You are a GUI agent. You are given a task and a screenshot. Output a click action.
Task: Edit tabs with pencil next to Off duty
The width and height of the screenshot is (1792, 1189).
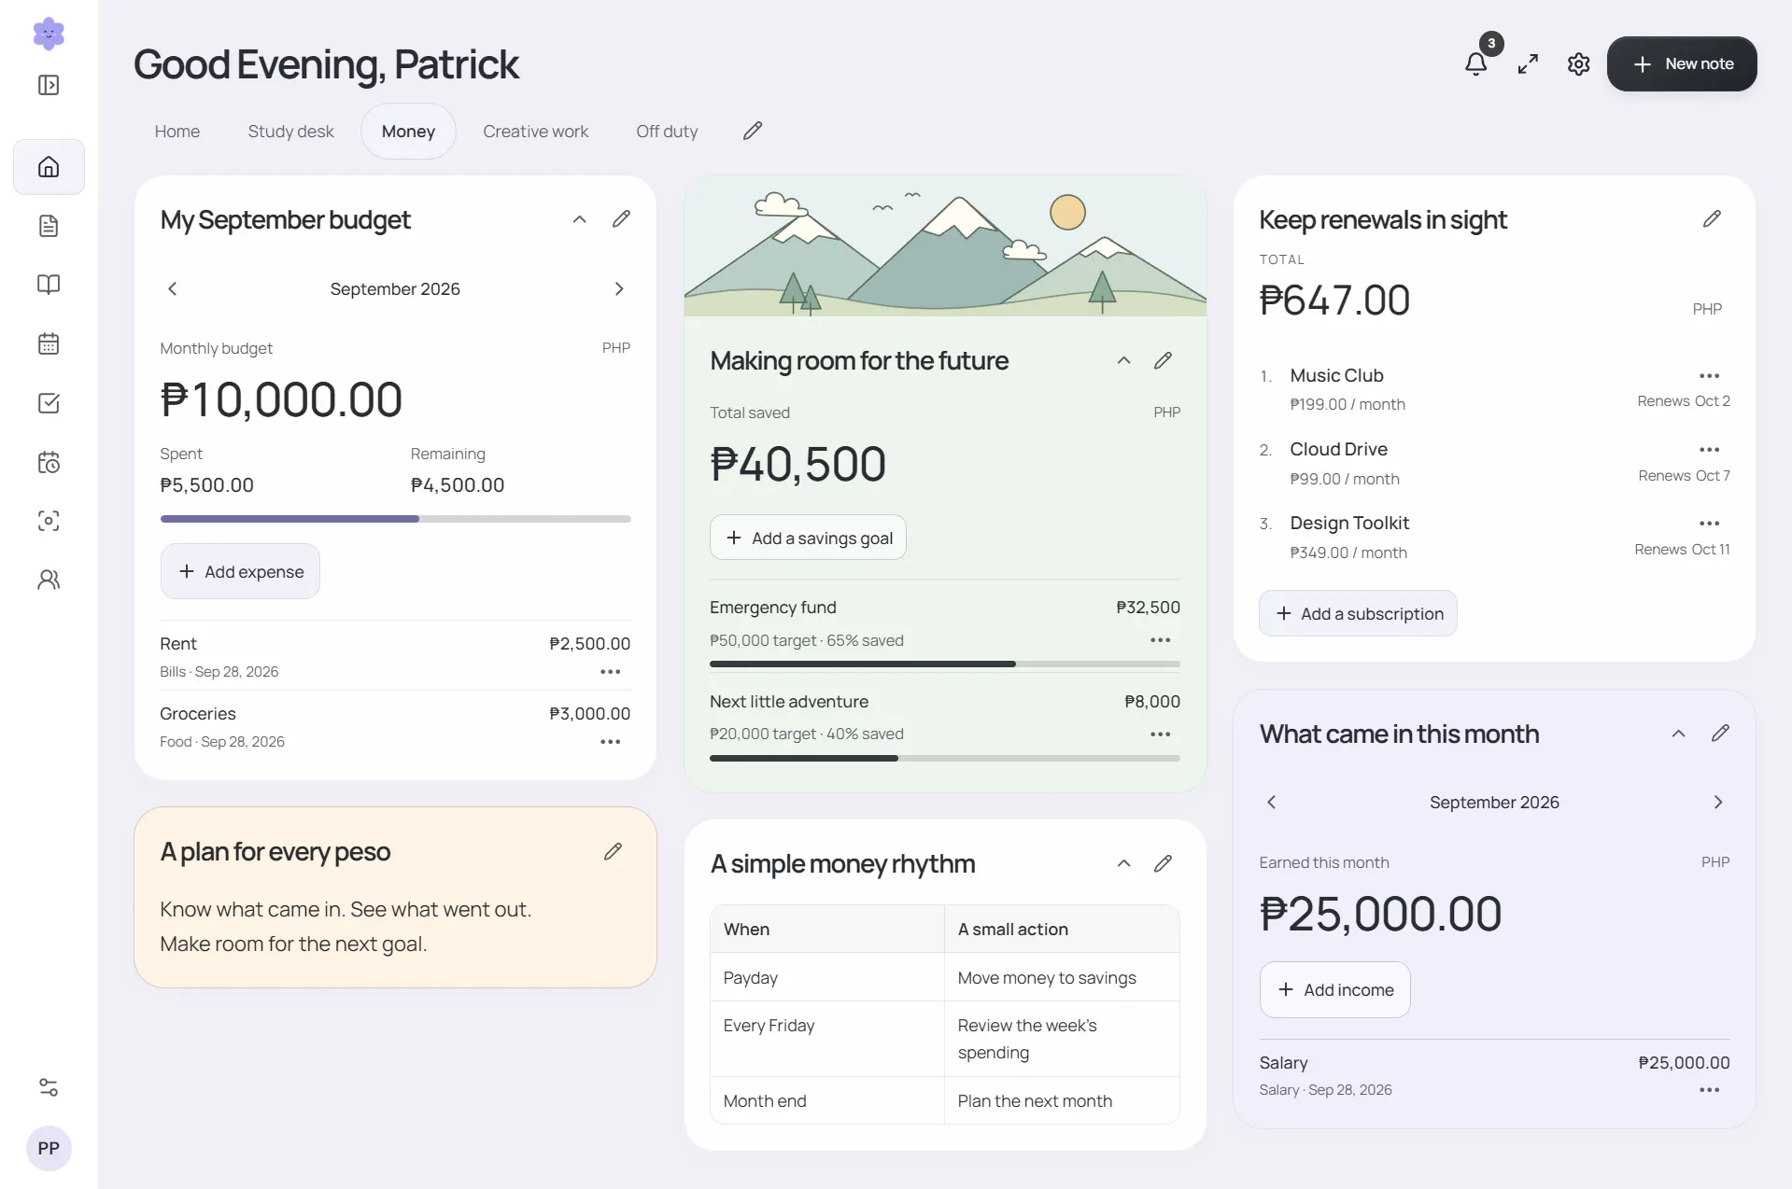753,131
